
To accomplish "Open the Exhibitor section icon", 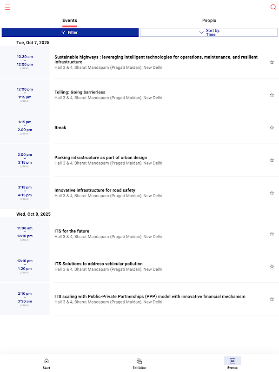I will [x=139, y=361].
